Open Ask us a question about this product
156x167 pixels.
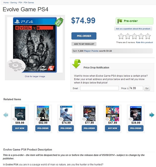pyautogui.click(x=133, y=29)
